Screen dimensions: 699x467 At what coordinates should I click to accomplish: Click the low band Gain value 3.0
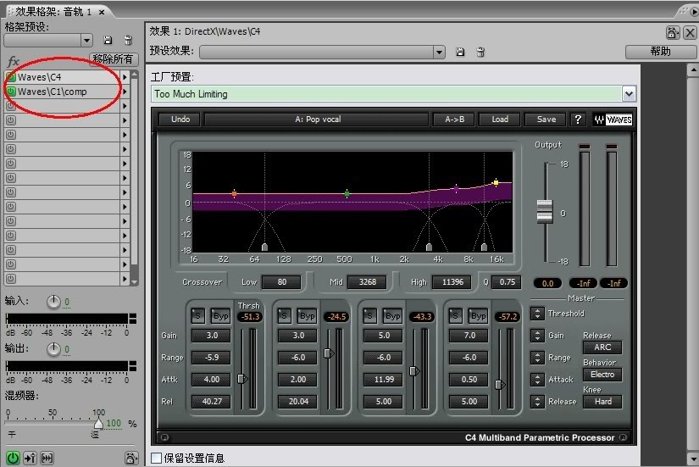click(x=211, y=336)
